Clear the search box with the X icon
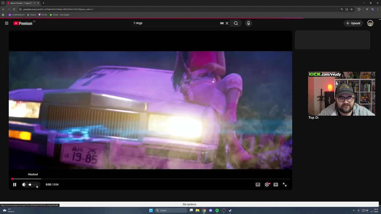The image size is (381, 214). 227,23
